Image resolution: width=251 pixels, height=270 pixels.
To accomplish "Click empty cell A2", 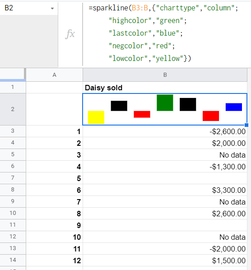I will 55,109.
